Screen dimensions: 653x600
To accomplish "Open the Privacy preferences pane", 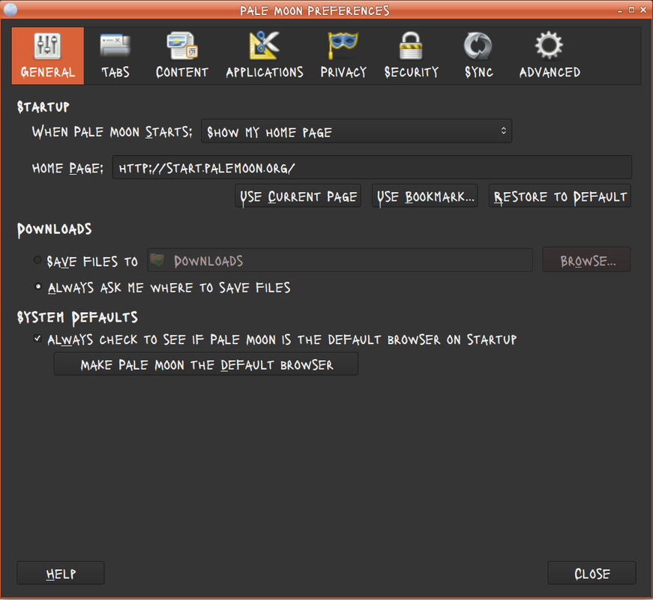I will (343, 55).
